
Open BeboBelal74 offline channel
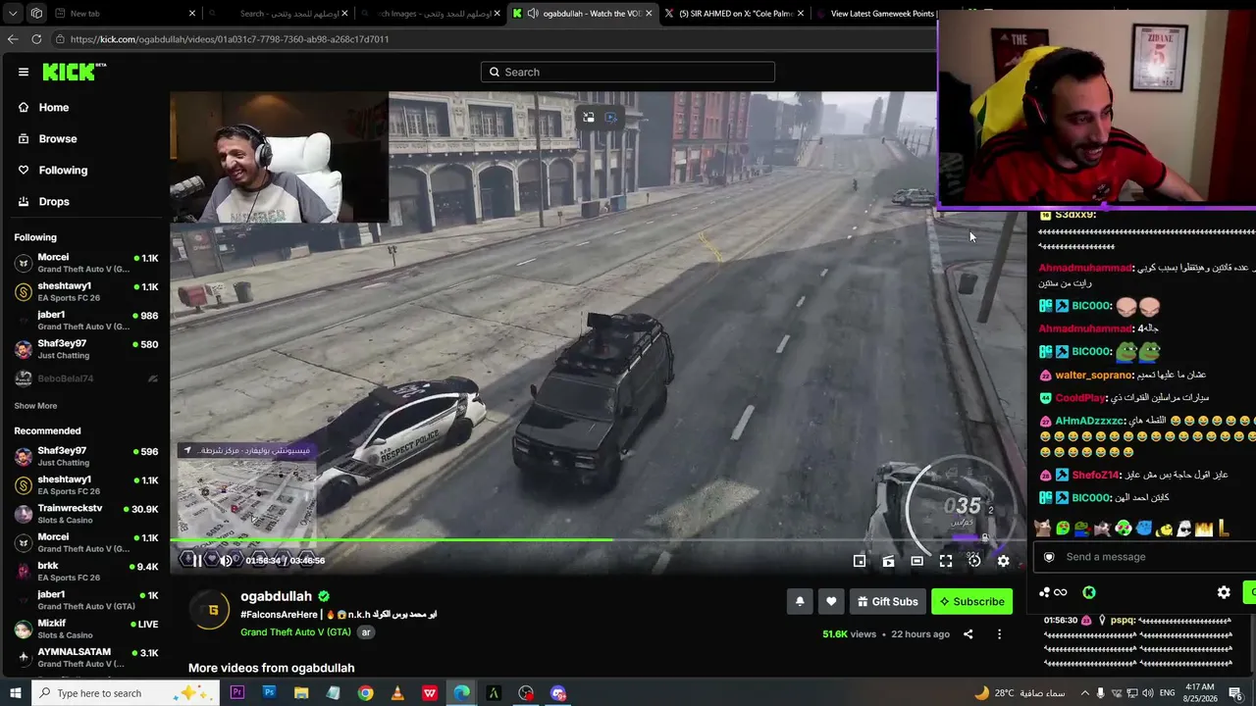(86, 378)
